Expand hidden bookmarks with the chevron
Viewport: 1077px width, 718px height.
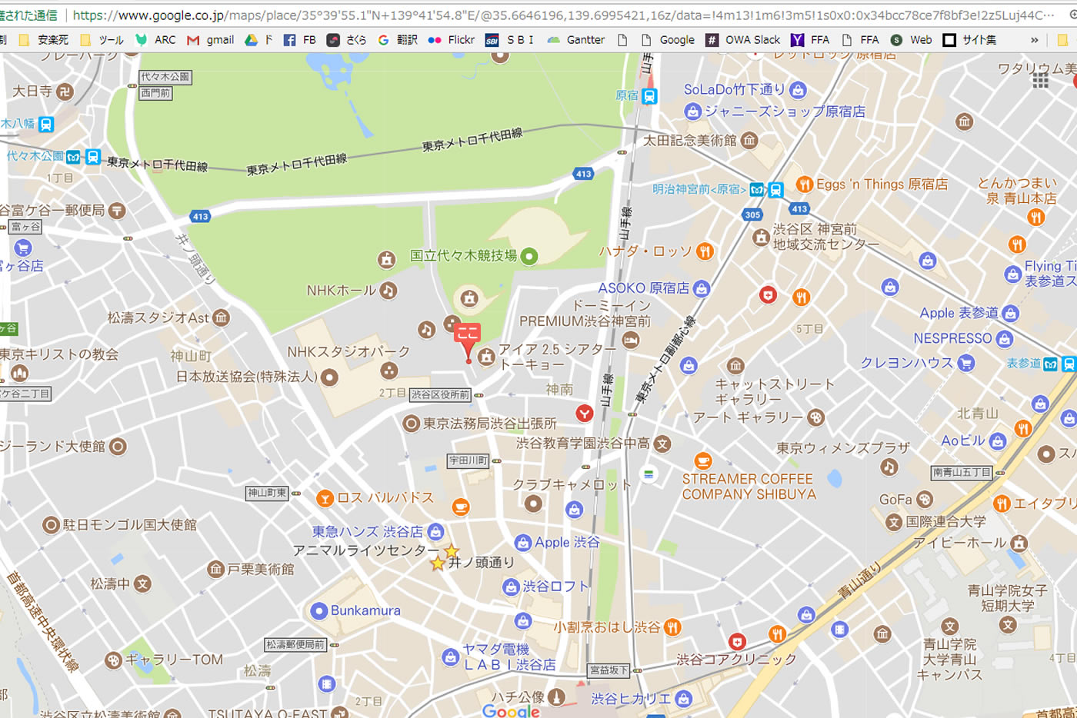coord(1035,40)
